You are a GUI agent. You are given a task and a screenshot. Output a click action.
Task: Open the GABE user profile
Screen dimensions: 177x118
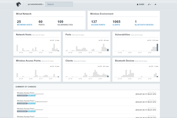pos(141,4)
